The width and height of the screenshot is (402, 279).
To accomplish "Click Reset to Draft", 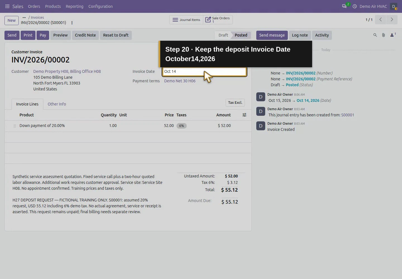I will 116,35.
